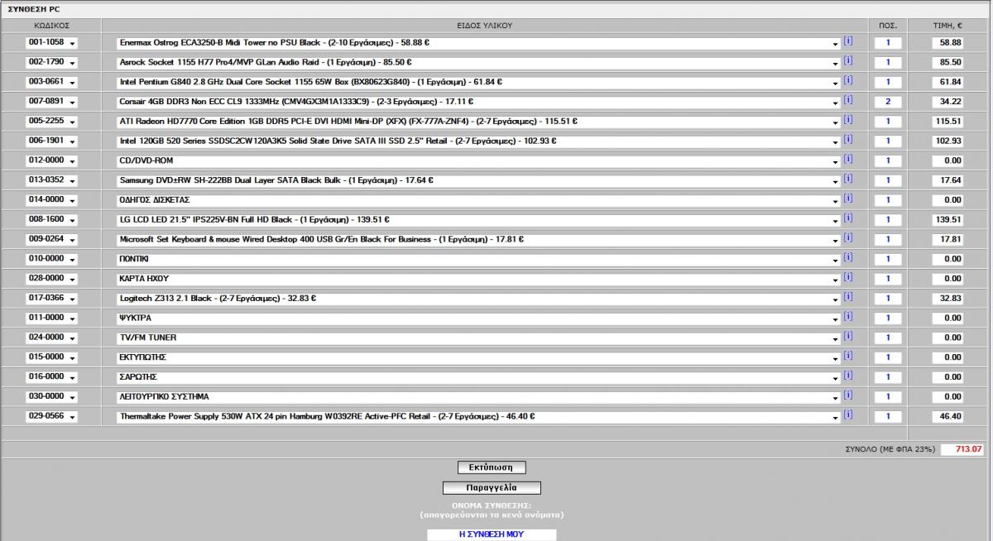Click info icon for CD/DVD-ROM row
Image resolution: width=993 pixels, height=541 pixels.
pos(848,160)
